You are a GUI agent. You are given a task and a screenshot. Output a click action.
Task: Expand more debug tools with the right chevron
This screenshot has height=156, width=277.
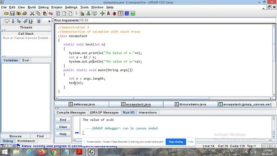click(49, 21)
